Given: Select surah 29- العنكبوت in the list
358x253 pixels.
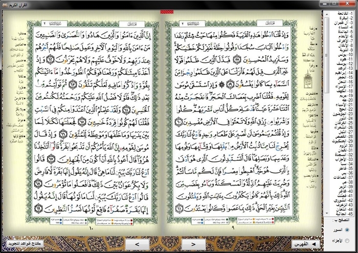Looking at the screenshot, I should point(343,141).
